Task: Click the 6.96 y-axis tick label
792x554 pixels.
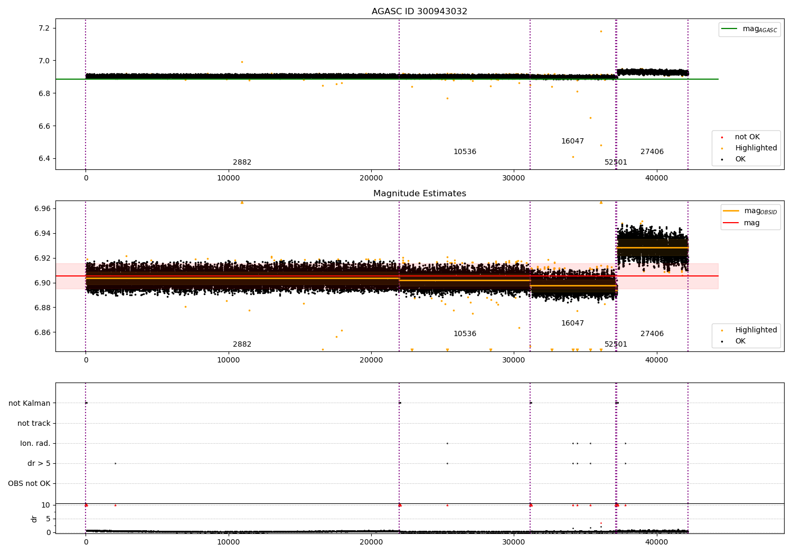Action: click(x=42, y=209)
